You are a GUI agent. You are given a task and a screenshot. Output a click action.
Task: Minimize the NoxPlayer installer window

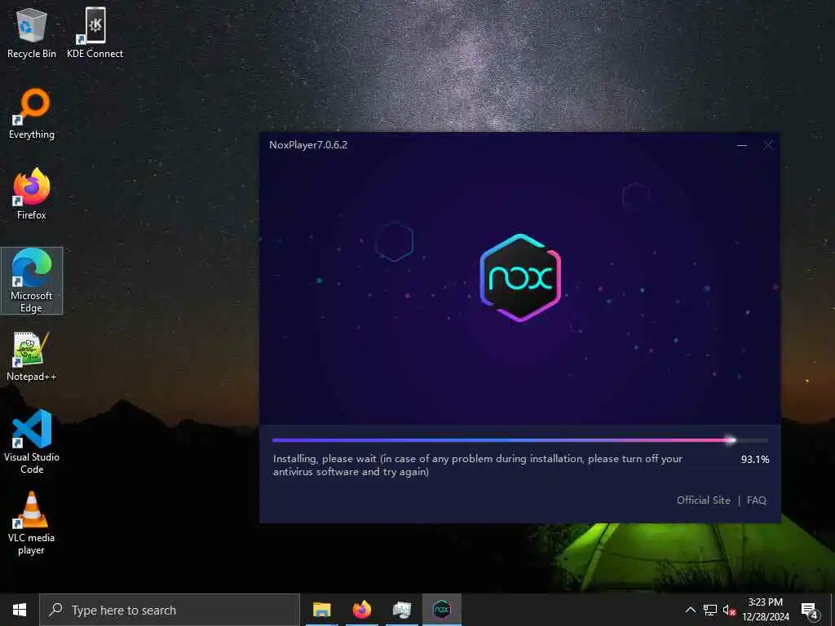[742, 145]
